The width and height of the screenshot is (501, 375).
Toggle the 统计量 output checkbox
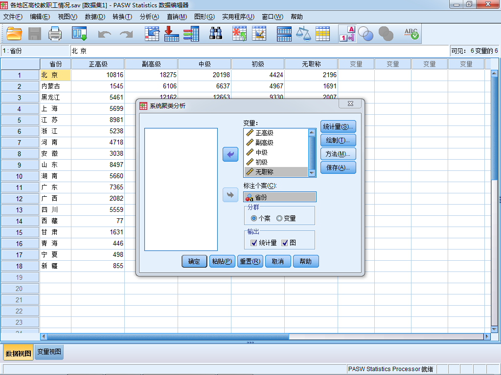pos(254,243)
